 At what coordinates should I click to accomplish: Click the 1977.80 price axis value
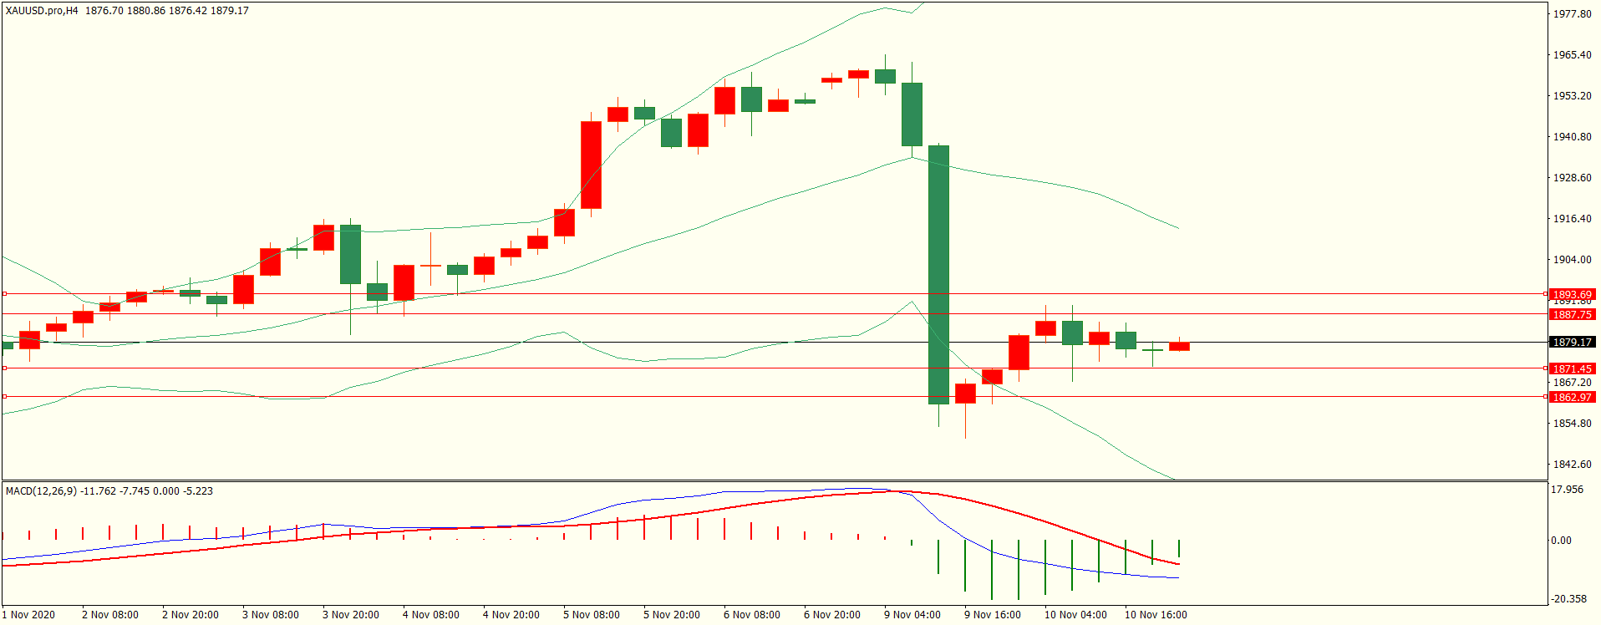(1573, 14)
